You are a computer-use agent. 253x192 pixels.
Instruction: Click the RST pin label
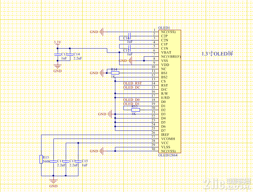[x=165, y=85]
